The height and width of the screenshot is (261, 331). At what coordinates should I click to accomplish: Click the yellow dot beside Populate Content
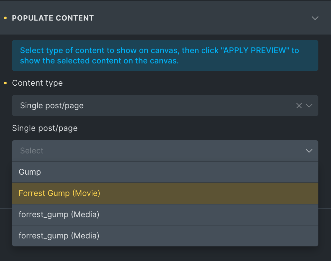pyautogui.click(x=6, y=18)
